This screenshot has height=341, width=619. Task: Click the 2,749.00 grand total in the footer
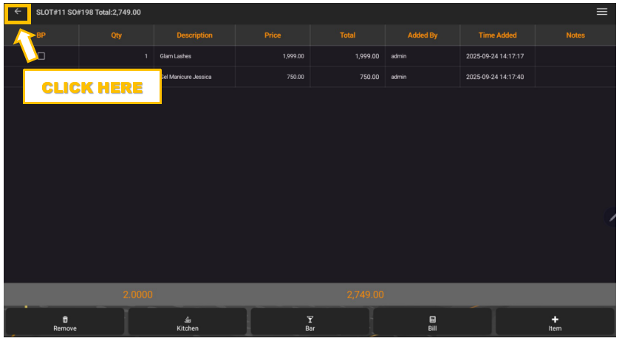(x=365, y=294)
